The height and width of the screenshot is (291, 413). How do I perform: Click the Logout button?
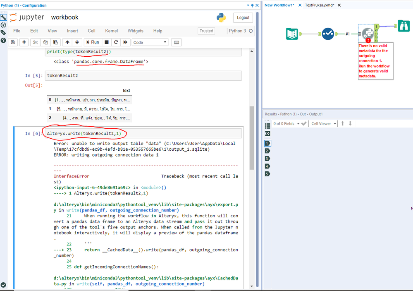coord(243,17)
